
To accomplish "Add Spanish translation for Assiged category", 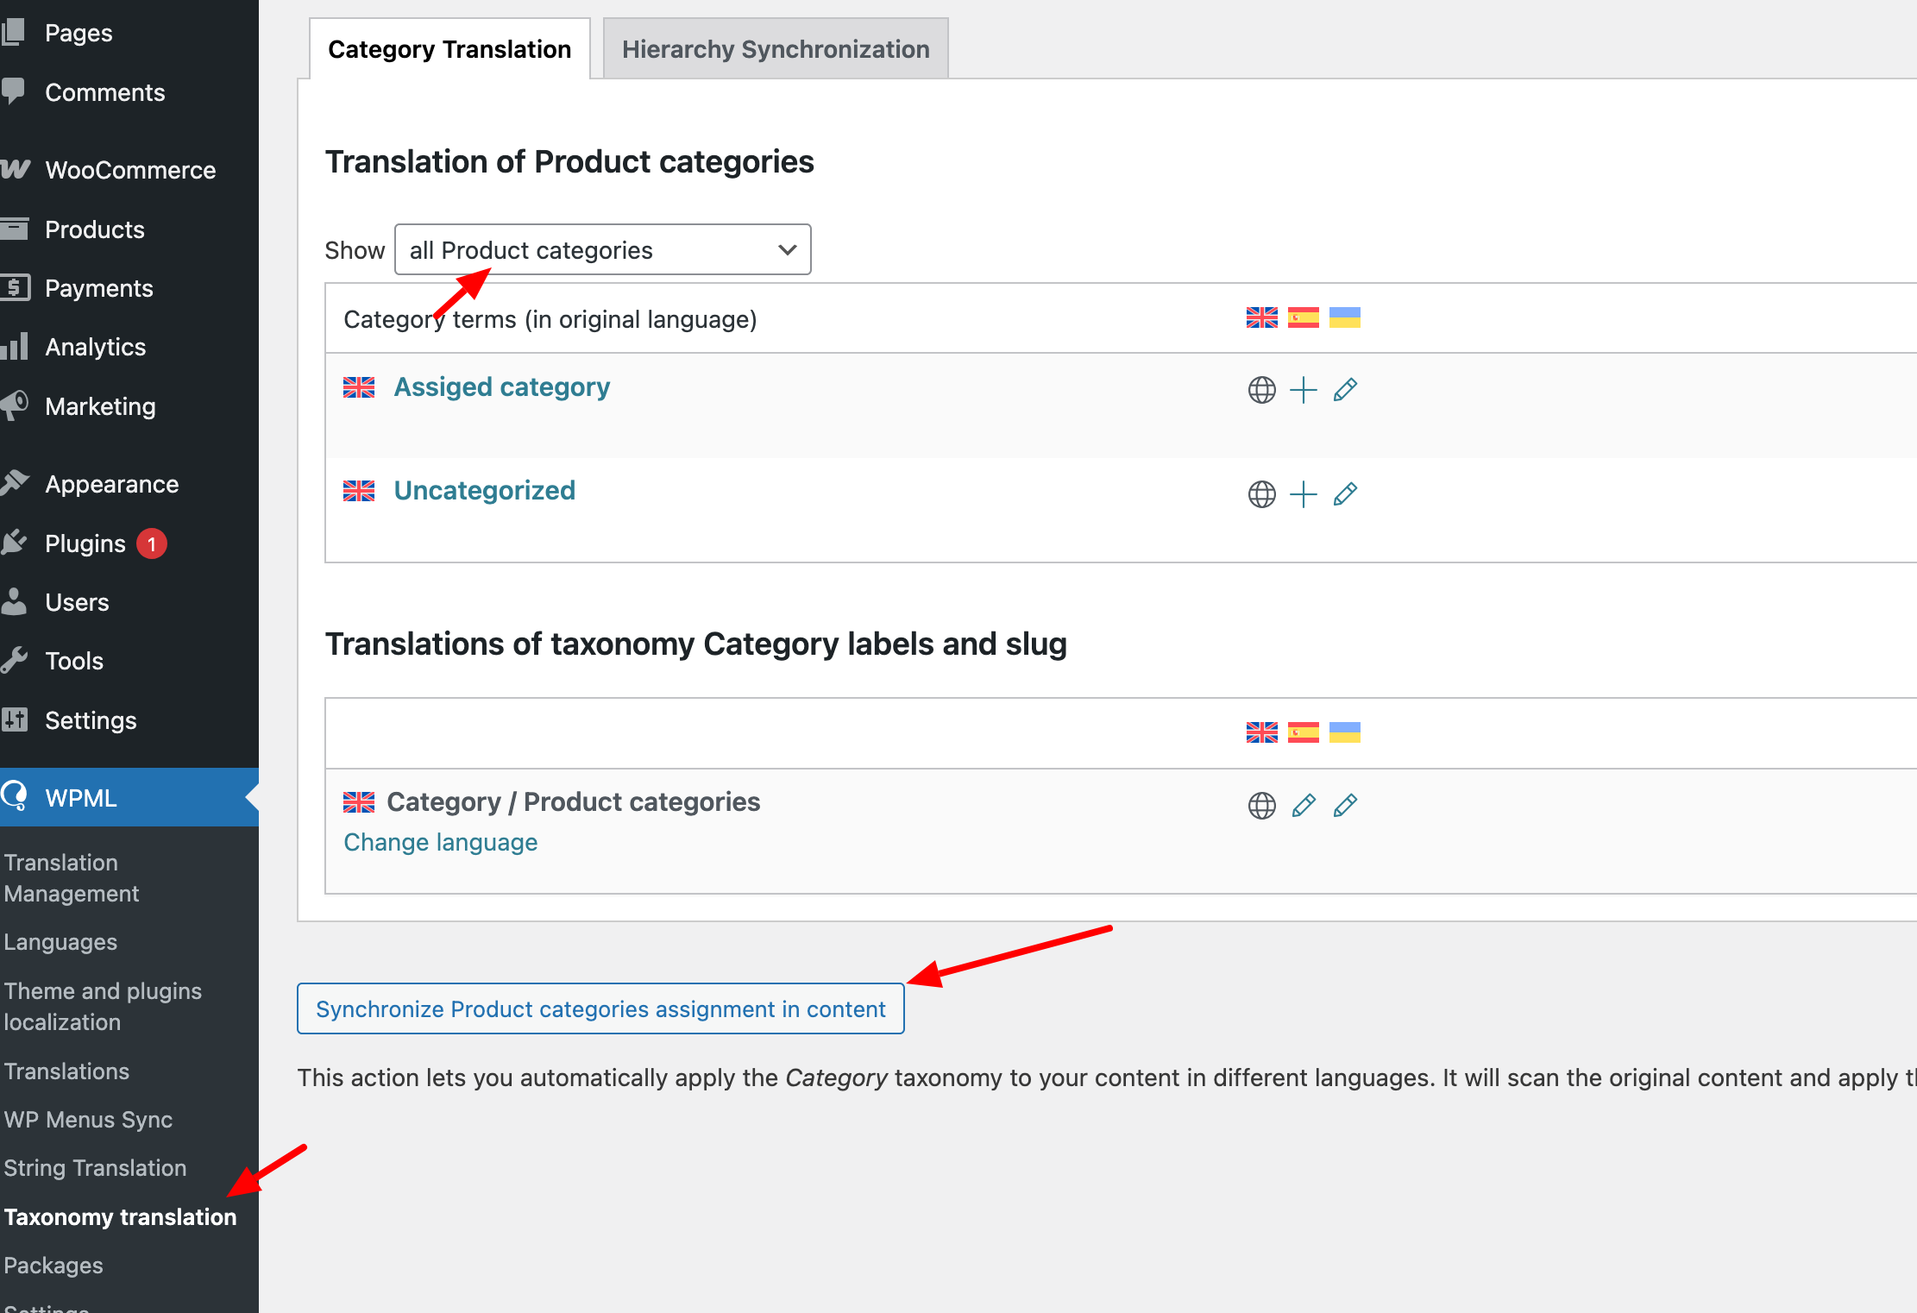I will point(1304,390).
